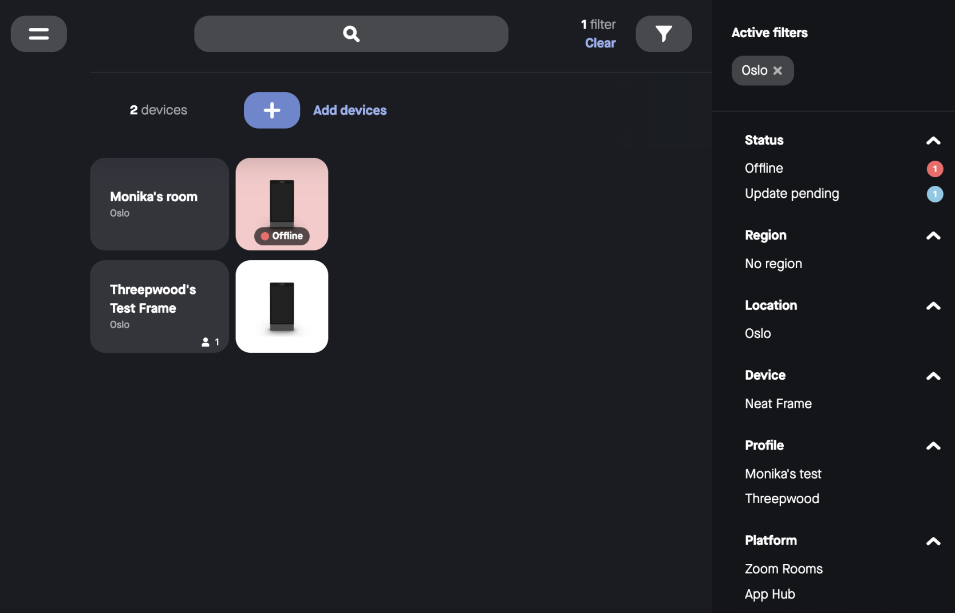Open Threepwood's Test Frame device thumbnail
This screenshot has height=613, width=955.
(282, 307)
